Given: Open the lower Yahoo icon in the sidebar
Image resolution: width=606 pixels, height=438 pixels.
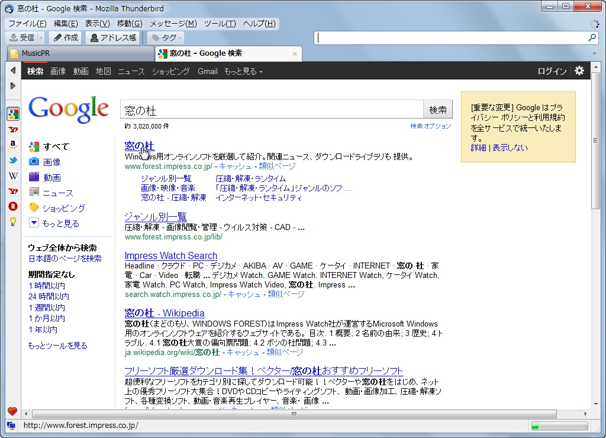Looking at the screenshot, I should coord(13,191).
